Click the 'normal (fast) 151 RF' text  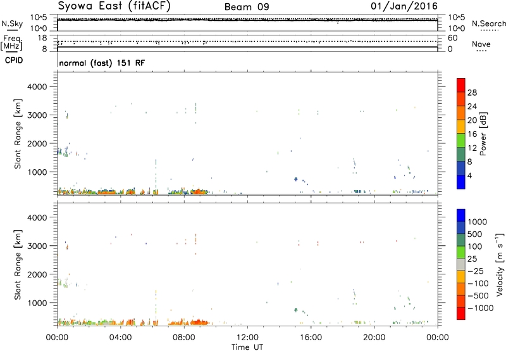coord(102,63)
